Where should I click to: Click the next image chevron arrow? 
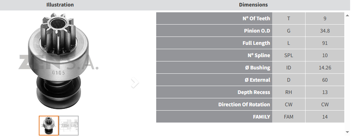tap(134, 83)
